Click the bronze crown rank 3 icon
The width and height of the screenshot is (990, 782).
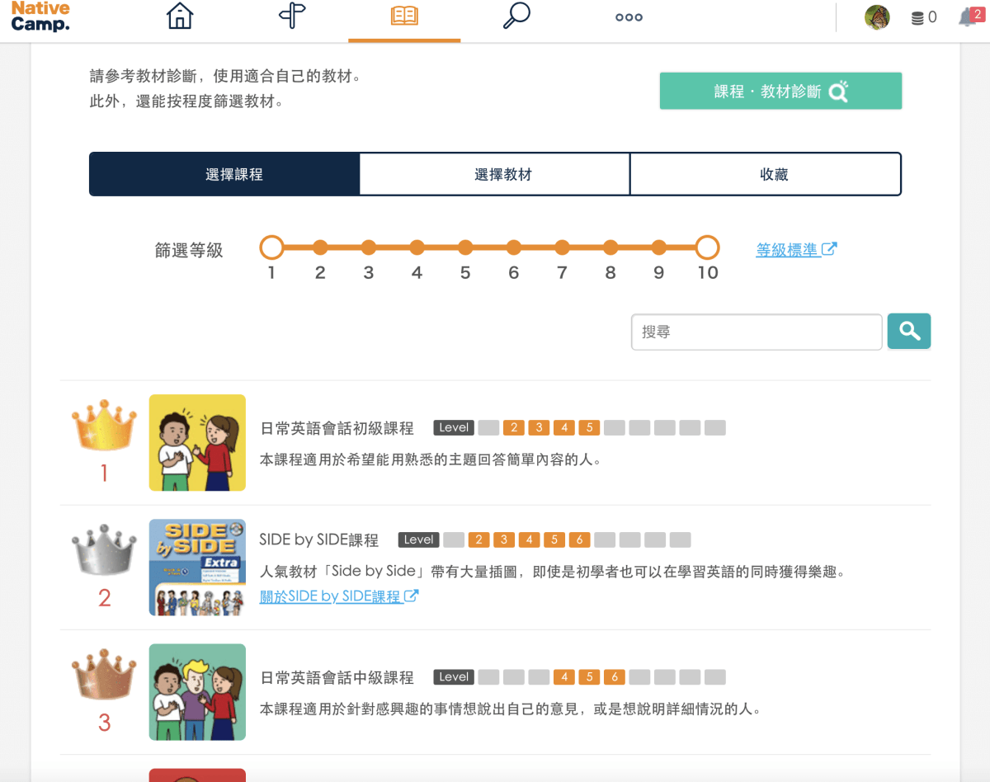point(104,674)
